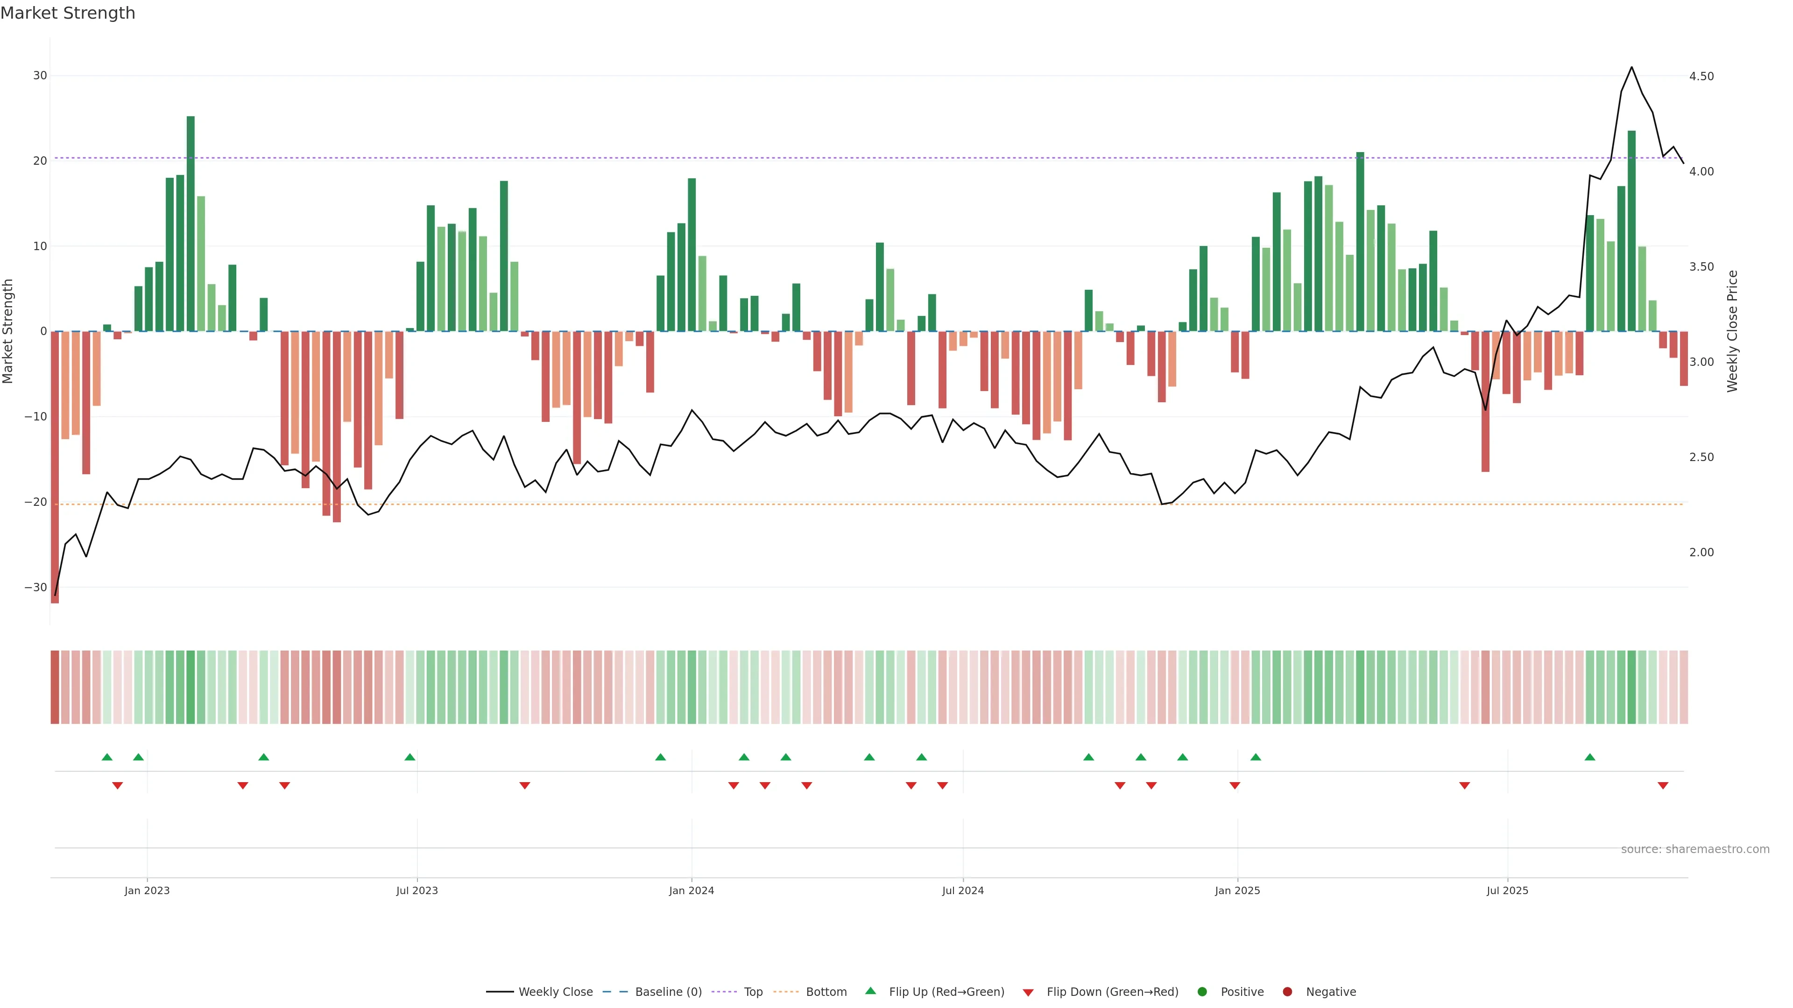Click the first green flip-up triangle marker
1793x1008 pixels.
pos(106,757)
